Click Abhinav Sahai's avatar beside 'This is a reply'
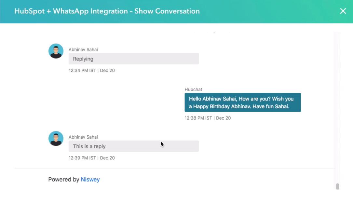 tap(56, 139)
